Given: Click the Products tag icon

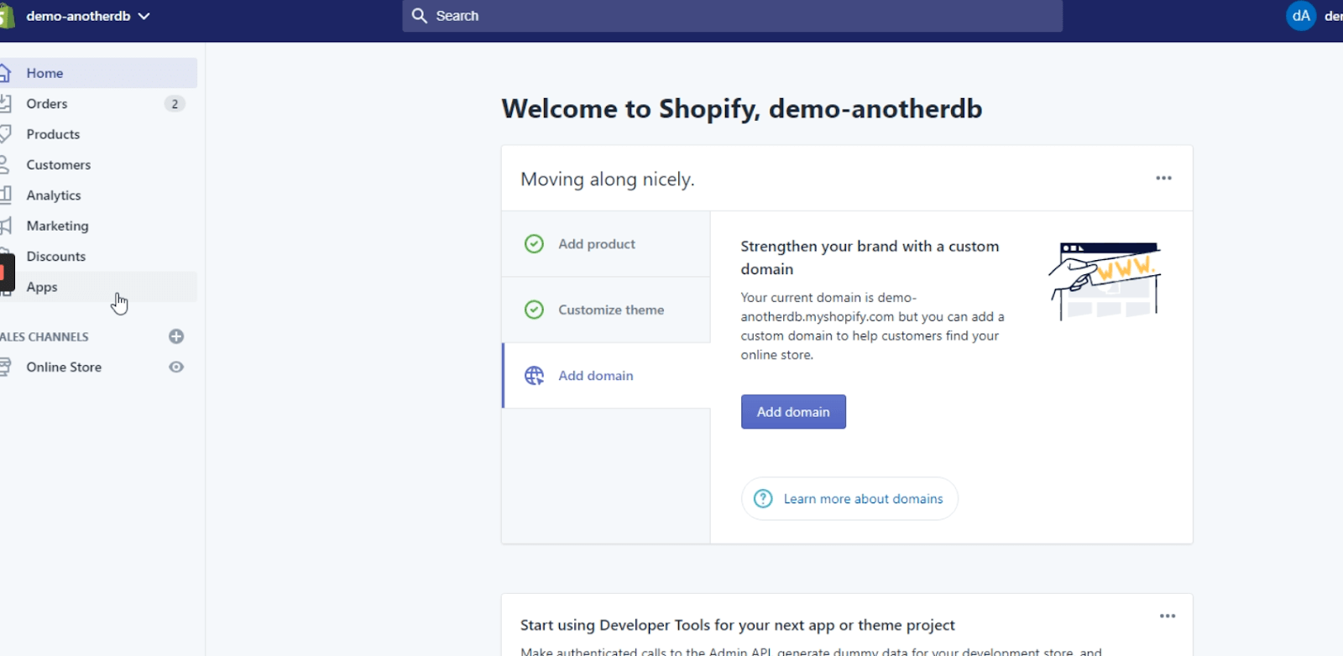Looking at the screenshot, I should coord(4,134).
